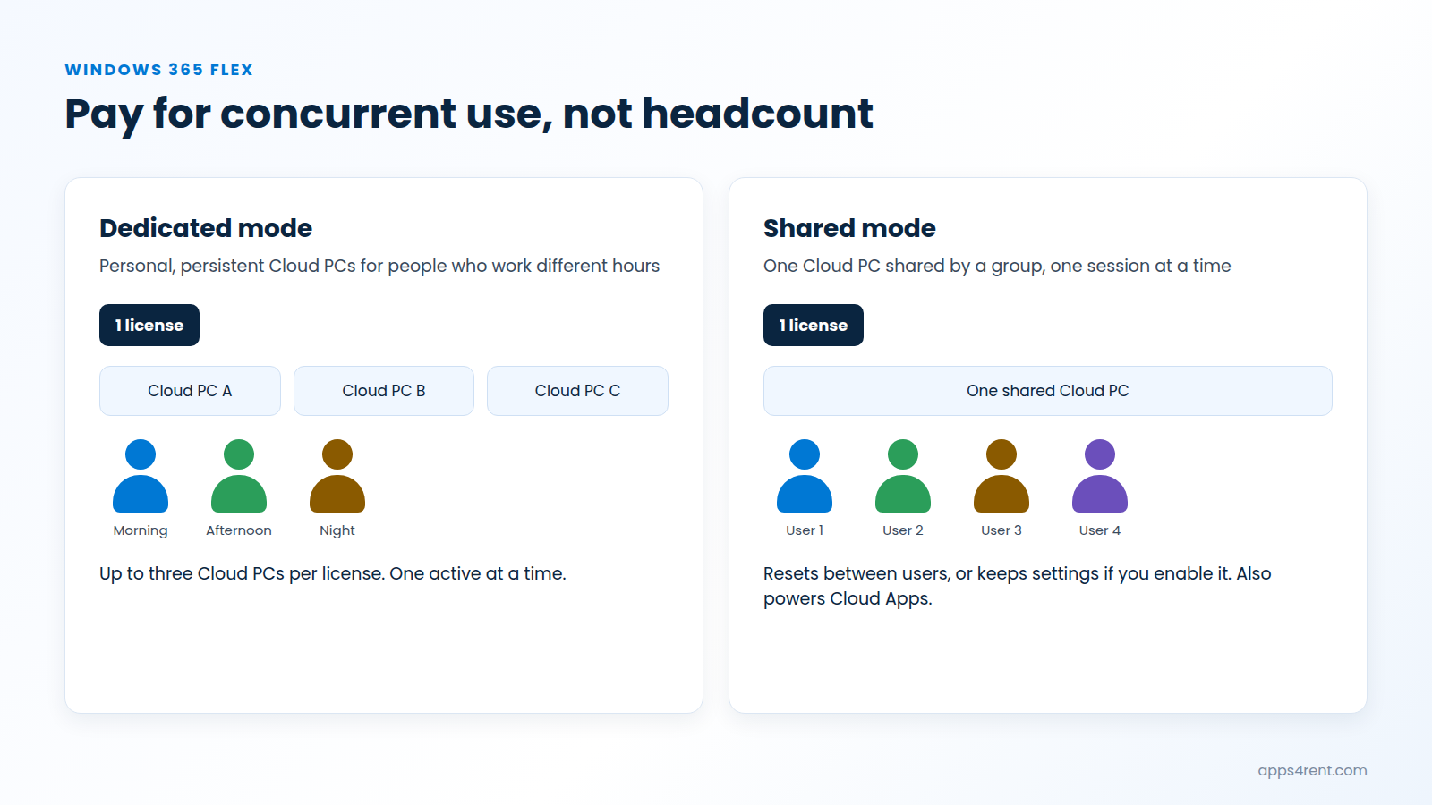Select the Cloud PC B box
1432x805 pixels.
click(x=384, y=391)
